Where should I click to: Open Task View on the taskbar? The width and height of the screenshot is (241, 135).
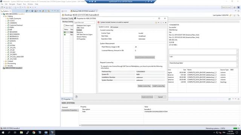[15, 132]
